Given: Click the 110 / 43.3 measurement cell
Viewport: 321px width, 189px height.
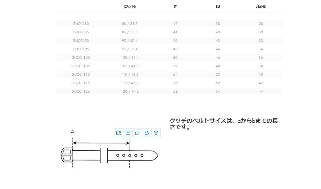Looking at the screenshot, I should pyautogui.click(x=130, y=75).
